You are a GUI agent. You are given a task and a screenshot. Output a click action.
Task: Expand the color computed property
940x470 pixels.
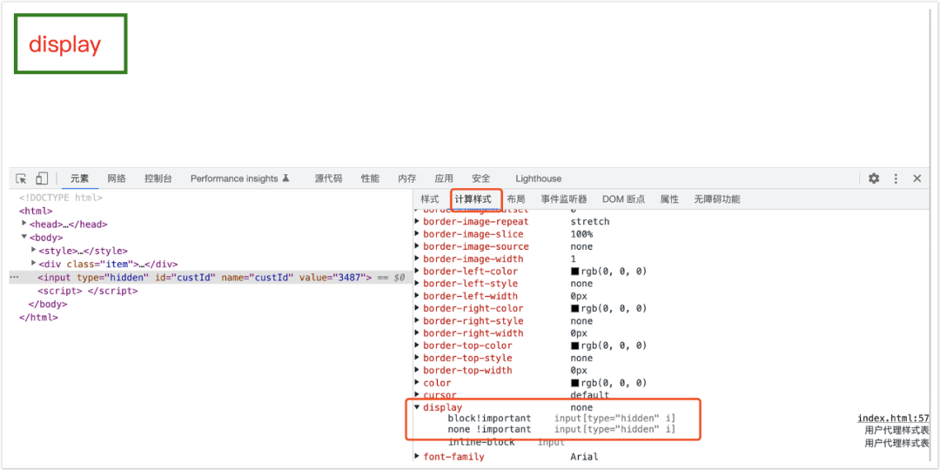pos(417,382)
